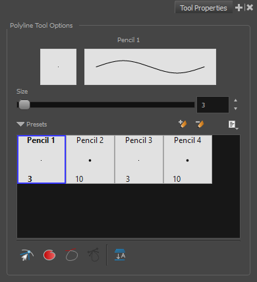Viewport: 257px width, 282px height.
Task: Pick the Pencil 4 preset
Action: click(188, 159)
